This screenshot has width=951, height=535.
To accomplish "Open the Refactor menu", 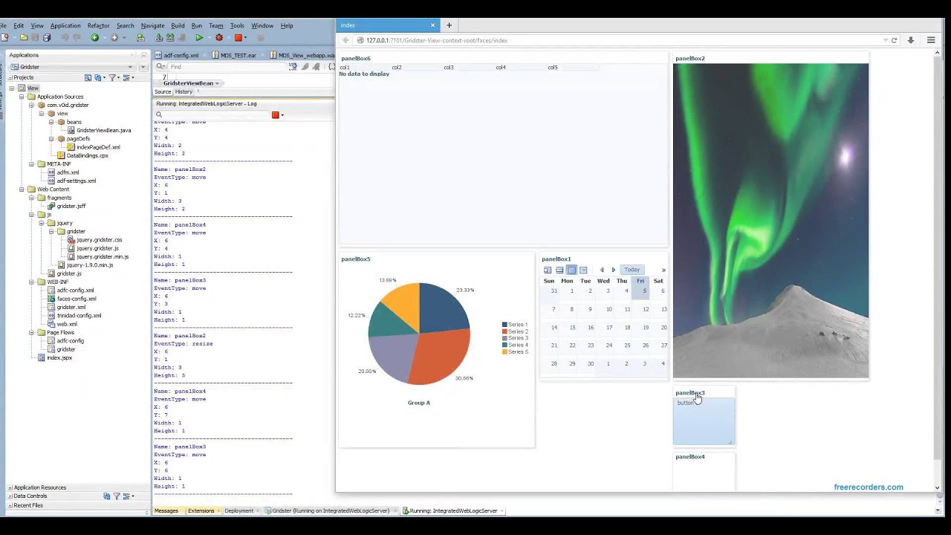I will [x=98, y=25].
